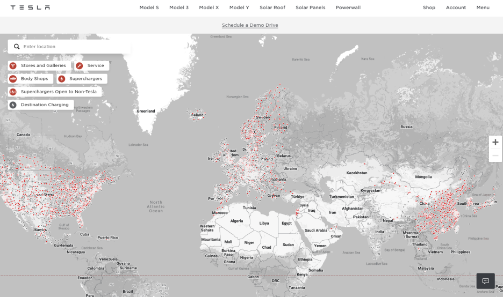Click the Canada label on map
The image size is (503, 297).
[x=23, y=135]
